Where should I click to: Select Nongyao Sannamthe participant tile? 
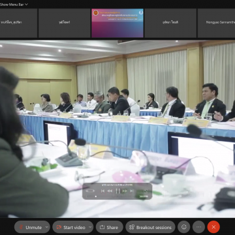(x=216, y=23)
